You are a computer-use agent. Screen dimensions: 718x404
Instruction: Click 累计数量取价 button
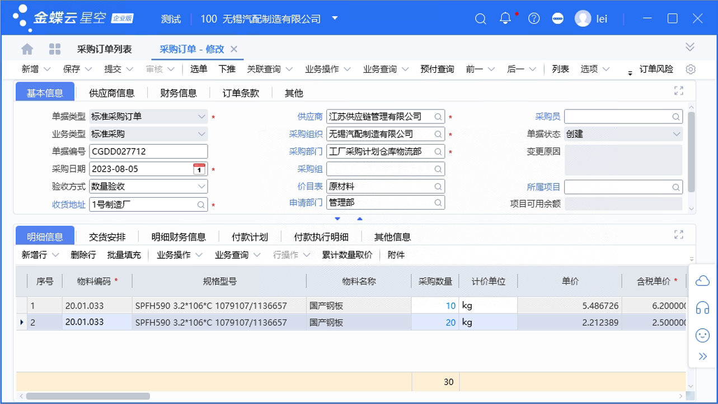click(347, 255)
